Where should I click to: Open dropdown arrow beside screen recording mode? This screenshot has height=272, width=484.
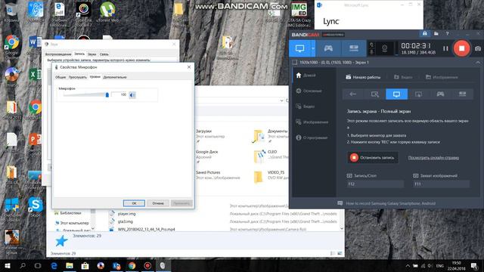click(313, 48)
